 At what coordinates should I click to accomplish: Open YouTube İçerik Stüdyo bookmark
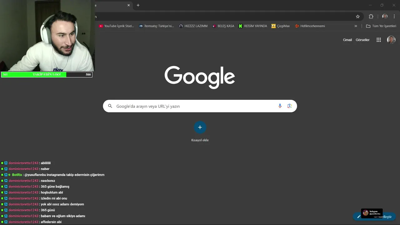[116, 26]
